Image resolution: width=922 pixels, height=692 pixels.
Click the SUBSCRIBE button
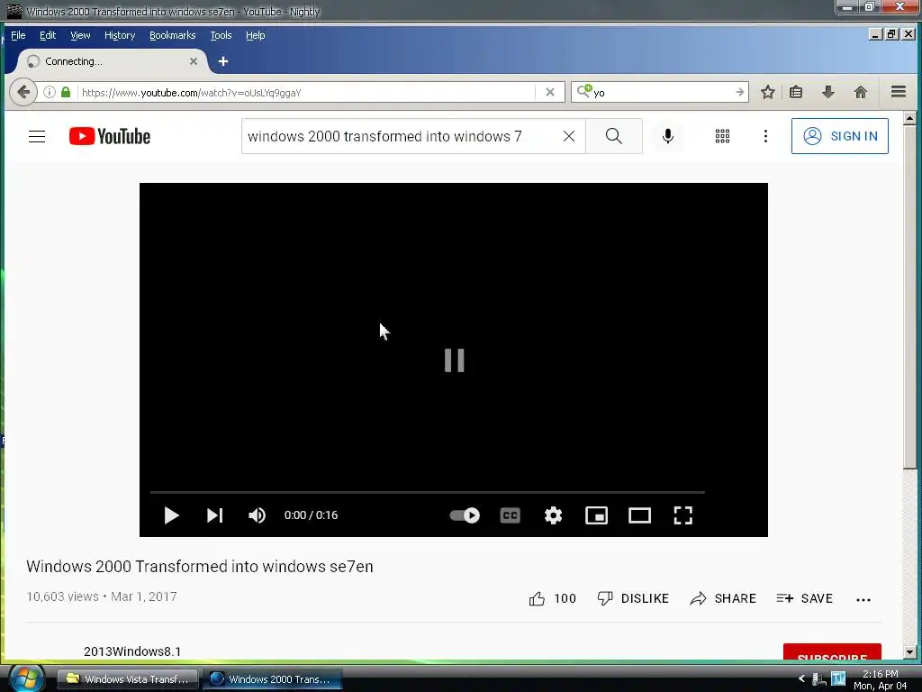[832, 652]
